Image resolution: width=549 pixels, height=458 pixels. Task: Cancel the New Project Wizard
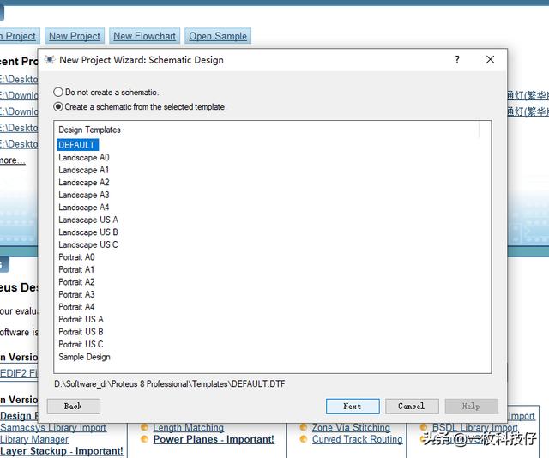click(412, 407)
